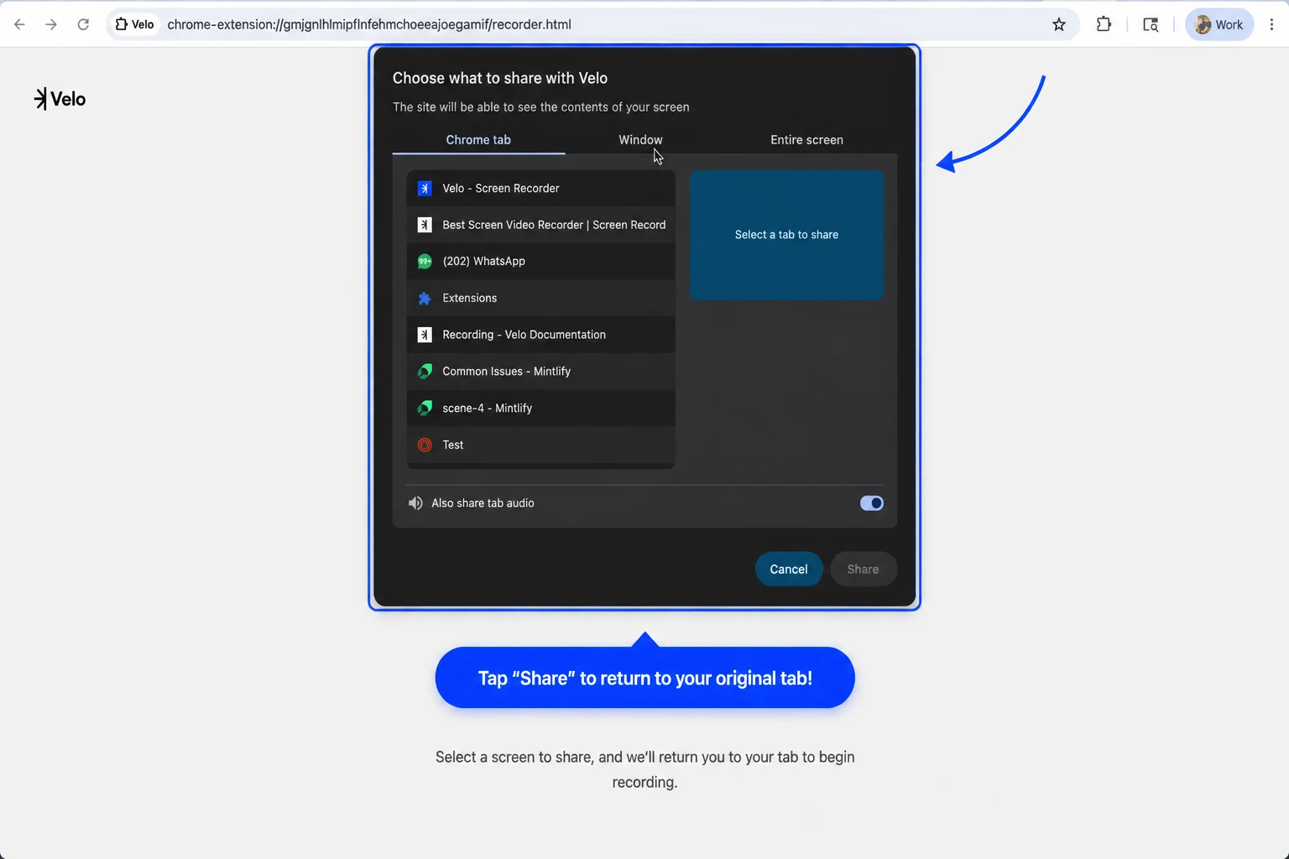The width and height of the screenshot is (1289, 859).
Task: Click the WhatsApp tab favicon
Action: pos(425,262)
